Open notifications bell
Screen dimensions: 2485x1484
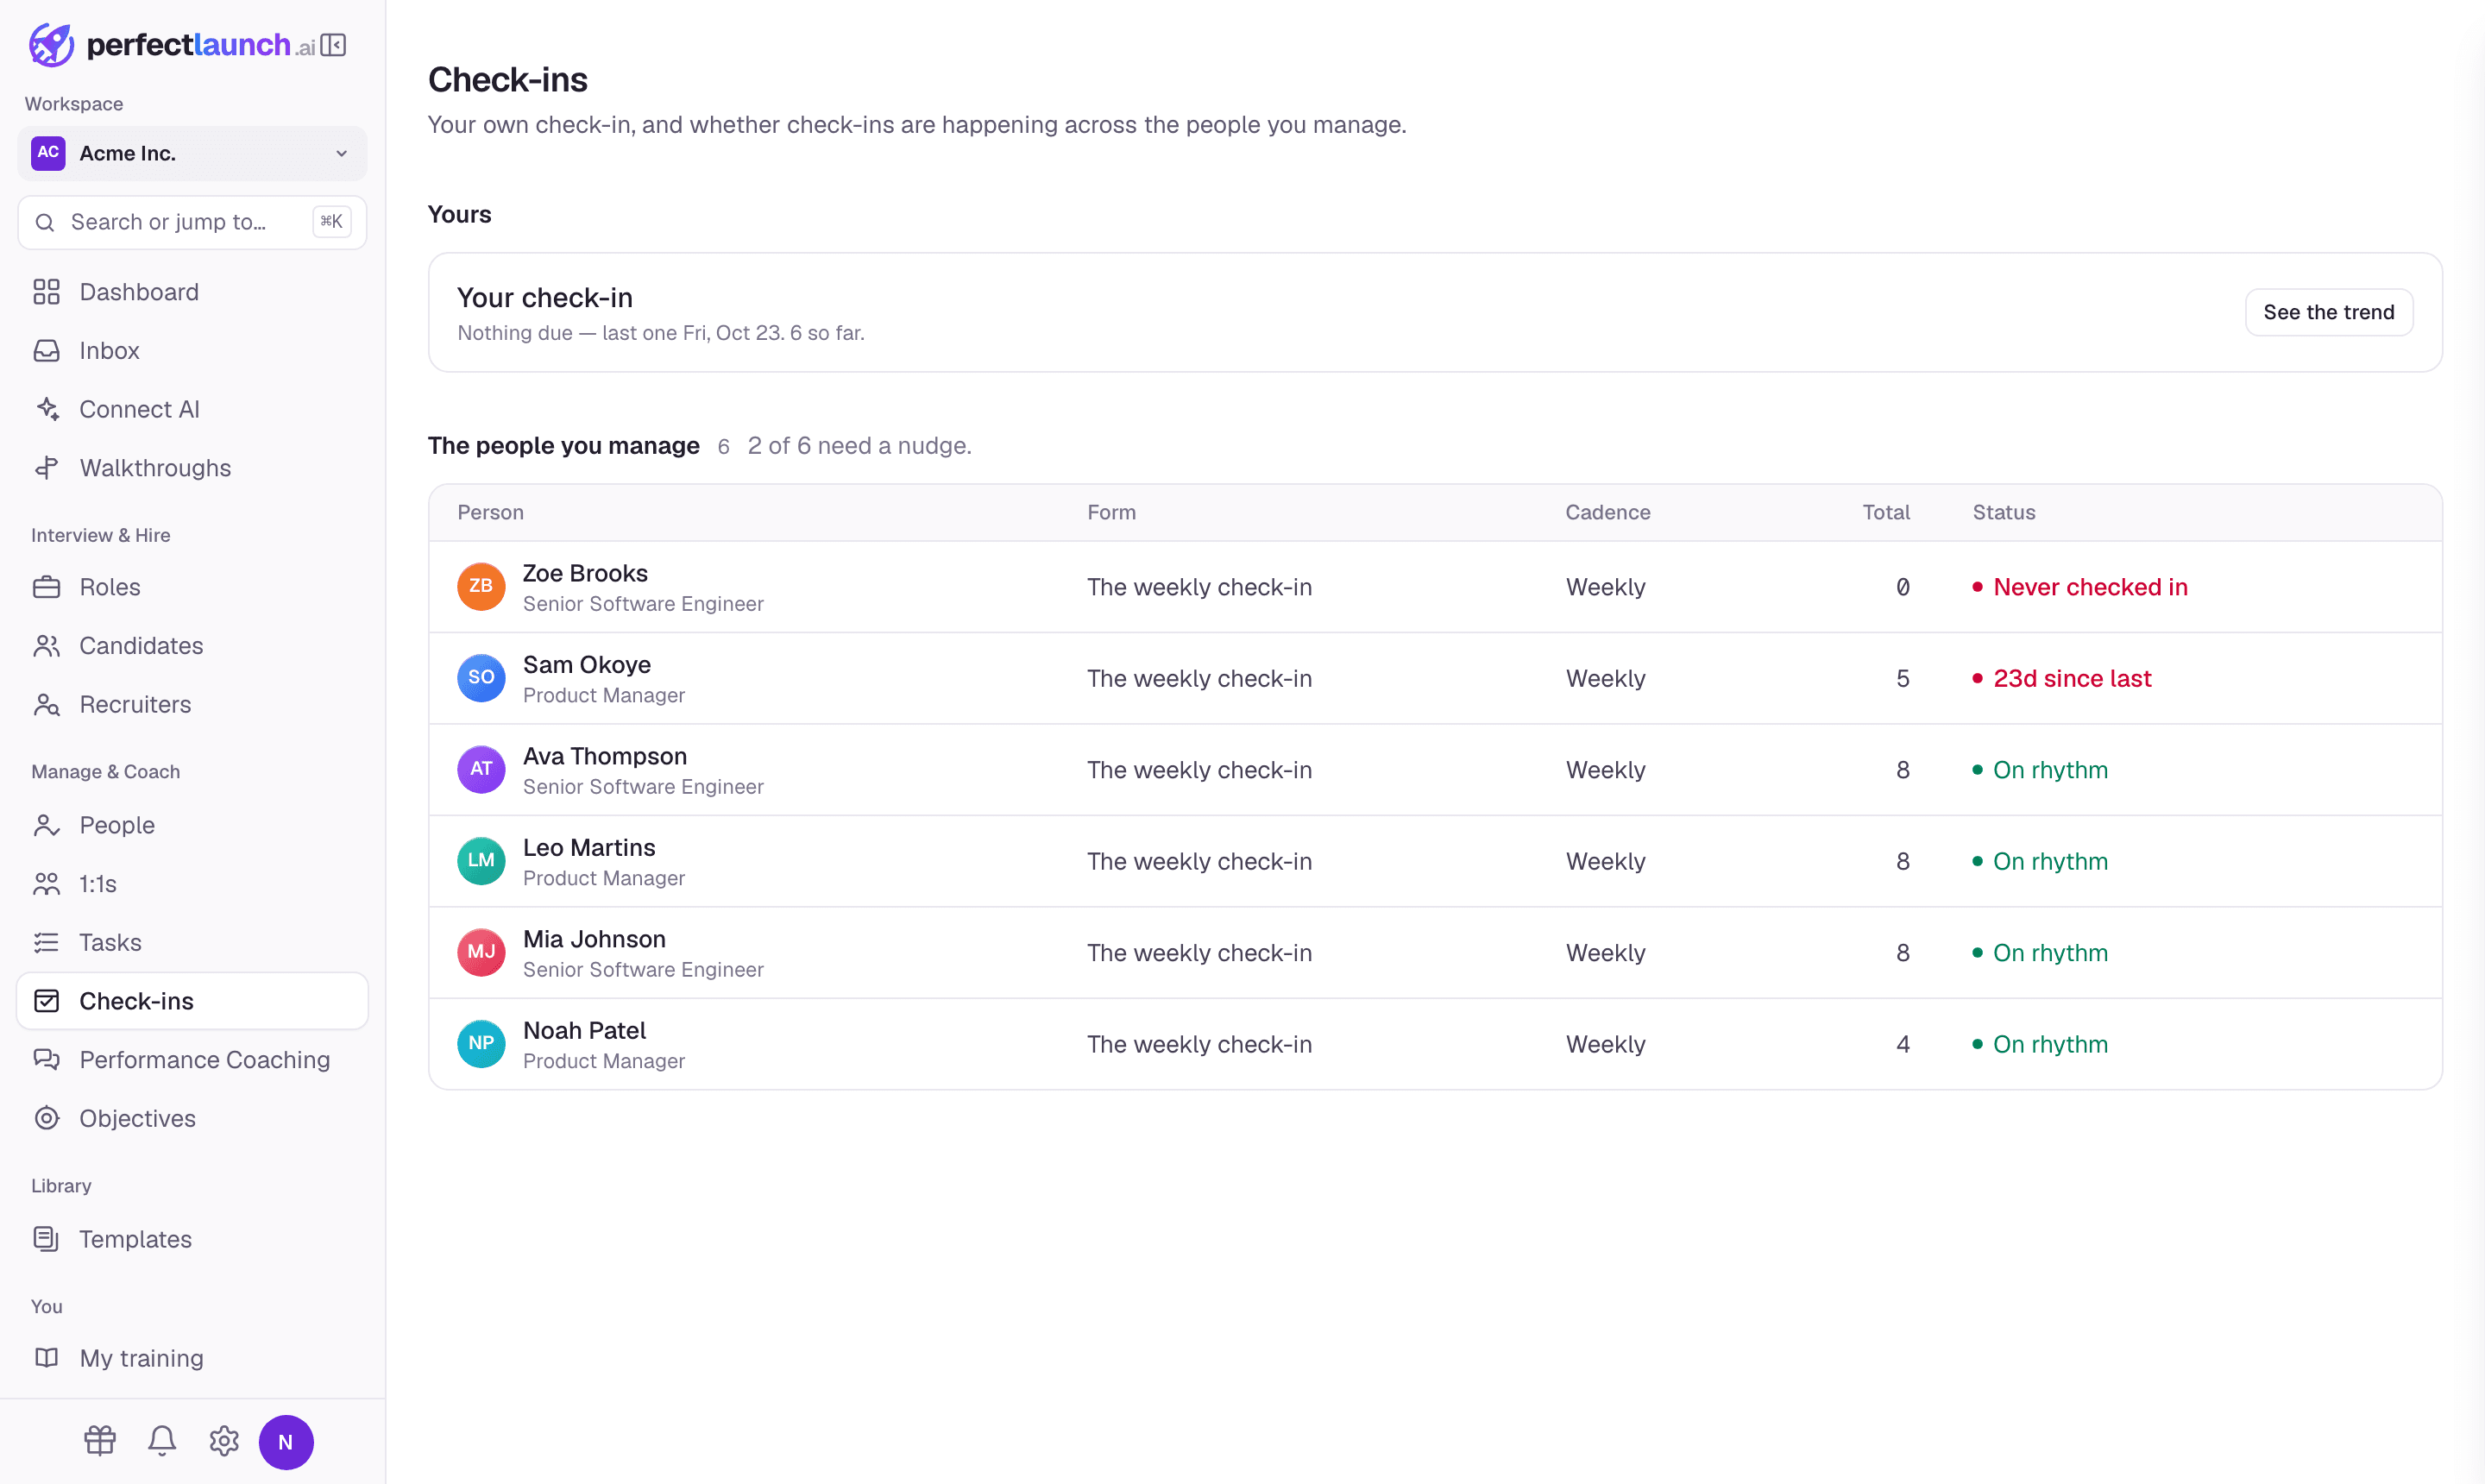click(x=162, y=1441)
